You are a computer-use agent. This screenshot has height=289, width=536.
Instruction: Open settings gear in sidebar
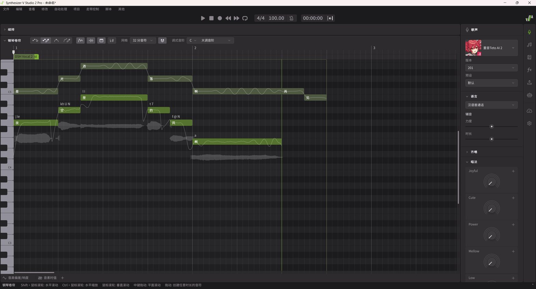(x=529, y=123)
